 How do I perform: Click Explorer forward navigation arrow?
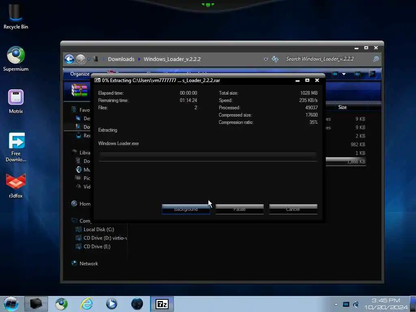(x=80, y=59)
